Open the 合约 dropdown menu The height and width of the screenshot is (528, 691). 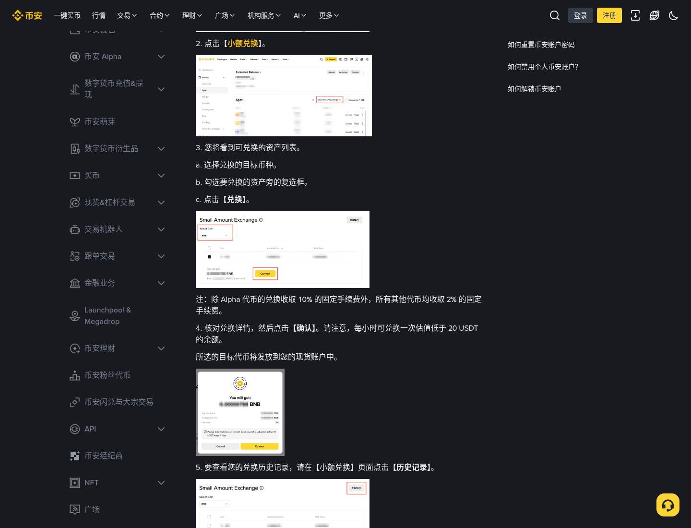pos(160,15)
